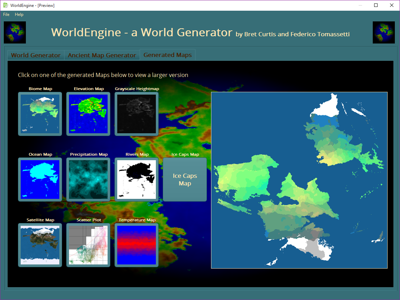Click the 'Scatter Plot' label
This screenshot has width=400, height=300.
[89, 220]
